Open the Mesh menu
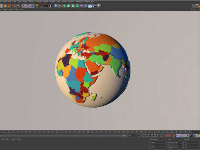 (15, 2)
